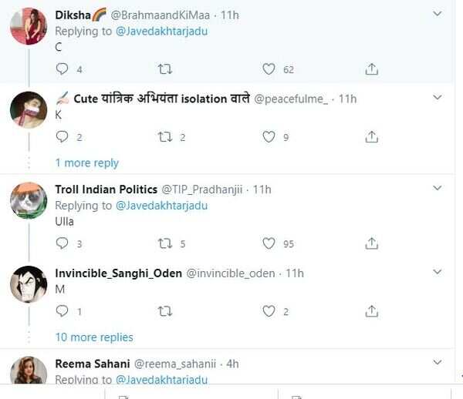Open more options chevron on Reema Sahani's tweet

(437, 363)
